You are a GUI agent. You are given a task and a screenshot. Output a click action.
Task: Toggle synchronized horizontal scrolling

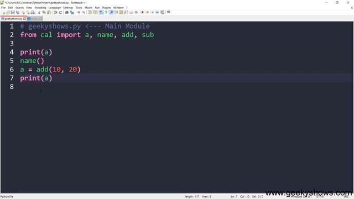(95, 12)
